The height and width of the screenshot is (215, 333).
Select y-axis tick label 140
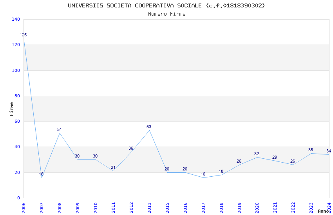[16, 19]
